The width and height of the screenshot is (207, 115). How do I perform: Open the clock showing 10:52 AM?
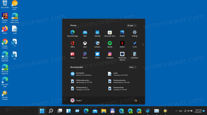click(198, 111)
